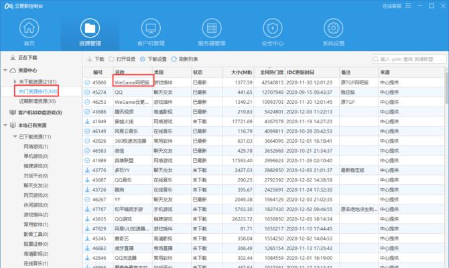Sort by 大小(MB) column header
The width and height of the screenshot is (449, 268).
click(239, 72)
